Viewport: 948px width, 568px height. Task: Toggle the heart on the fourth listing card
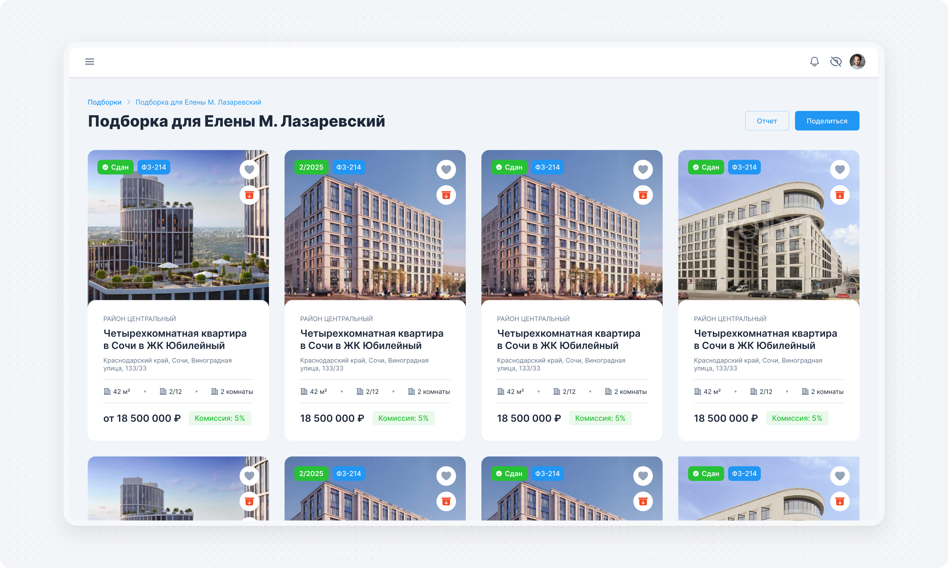coord(840,169)
